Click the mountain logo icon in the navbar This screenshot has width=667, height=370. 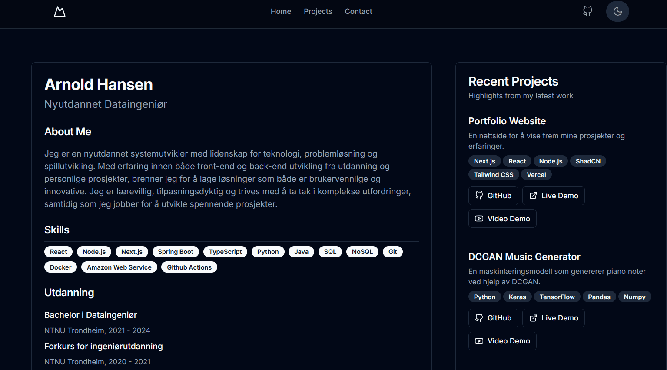coord(60,11)
